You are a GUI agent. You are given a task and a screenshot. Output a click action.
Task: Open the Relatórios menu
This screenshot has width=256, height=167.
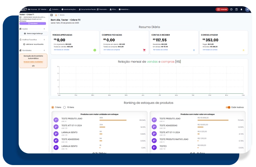point(125,9)
